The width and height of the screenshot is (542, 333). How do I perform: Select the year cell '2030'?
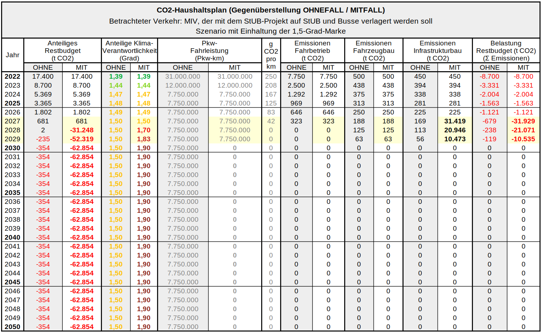pyautogui.click(x=13, y=148)
